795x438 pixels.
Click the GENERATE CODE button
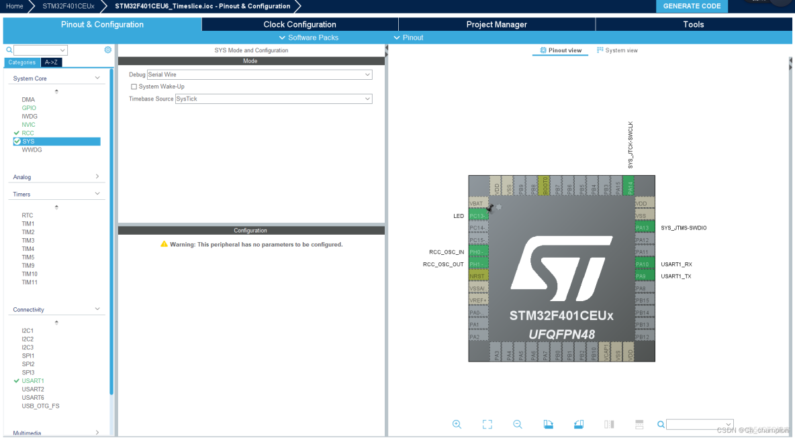coord(692,6)
